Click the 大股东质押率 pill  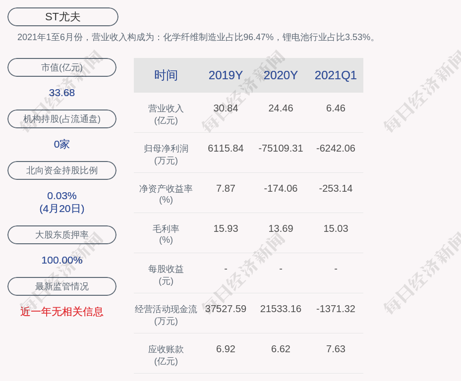[x=62, y=235]
